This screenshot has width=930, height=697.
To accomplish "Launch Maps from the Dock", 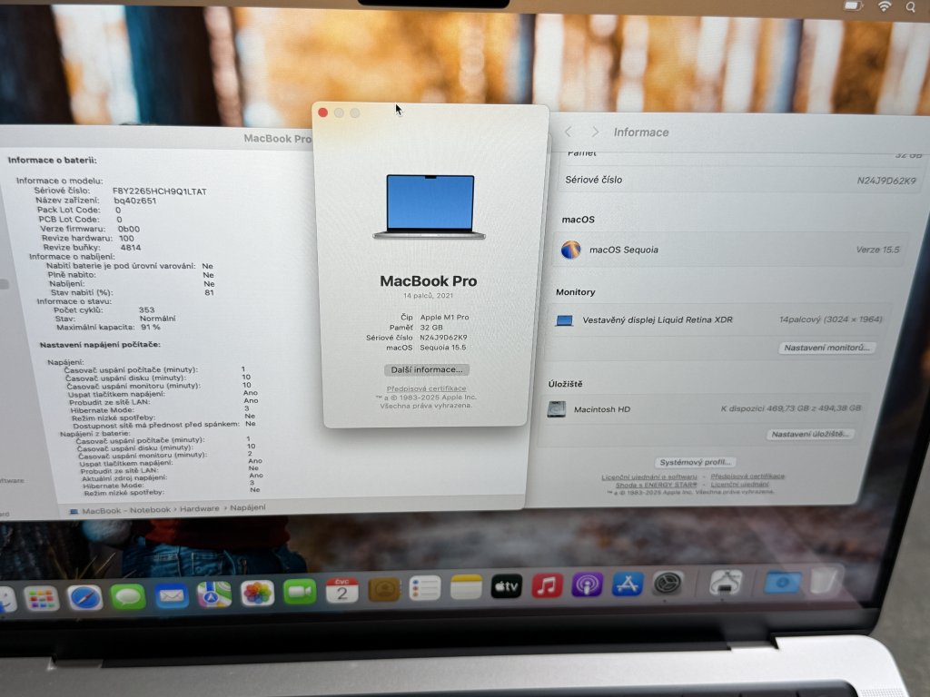I will tap(214, 594).
